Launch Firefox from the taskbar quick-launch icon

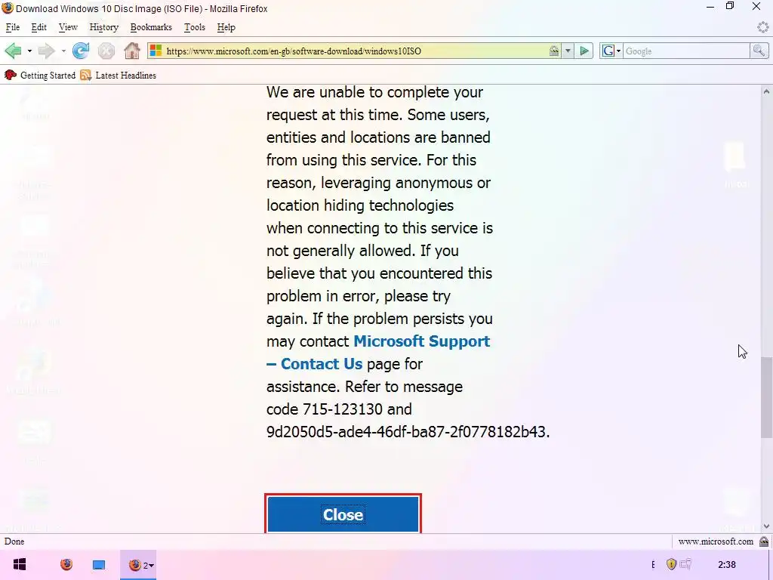click(x=66, y=564)
